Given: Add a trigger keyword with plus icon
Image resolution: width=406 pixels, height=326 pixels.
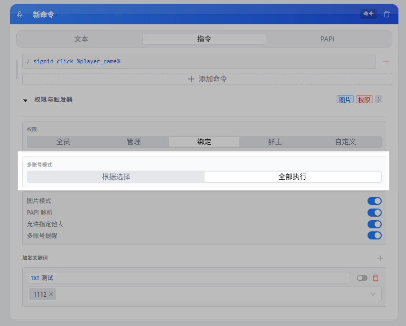Looking at the screenshot, I should click(380, 258).
